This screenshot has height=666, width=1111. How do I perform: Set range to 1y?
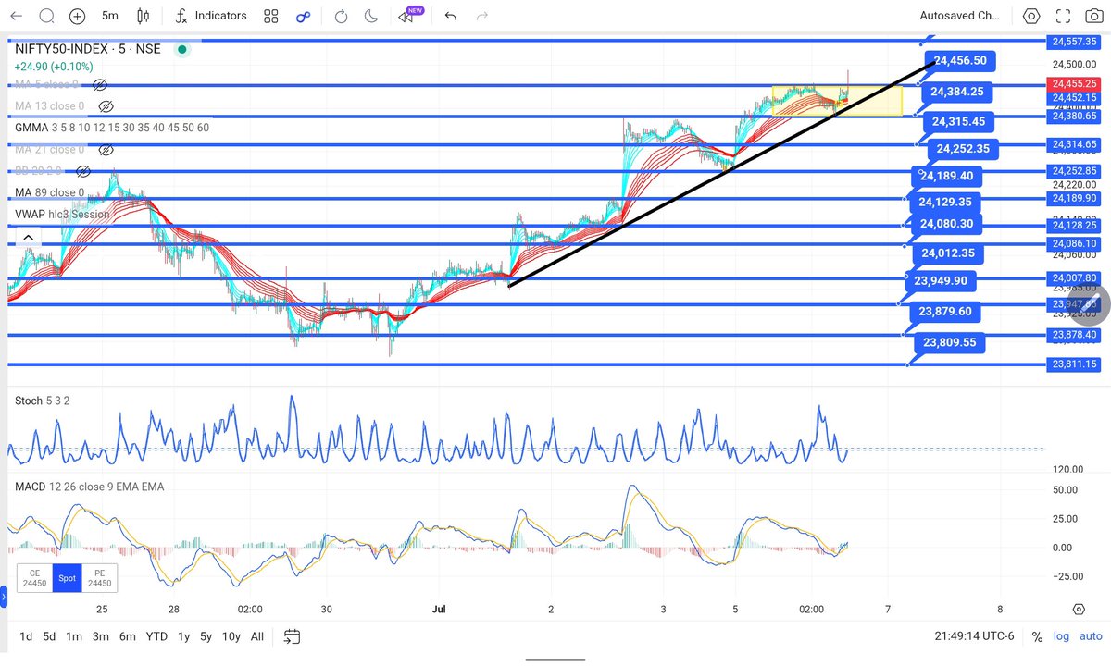[x=183, y=636]
